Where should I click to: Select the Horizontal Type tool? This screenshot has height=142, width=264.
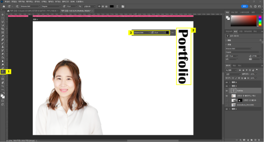click(2, 72)
